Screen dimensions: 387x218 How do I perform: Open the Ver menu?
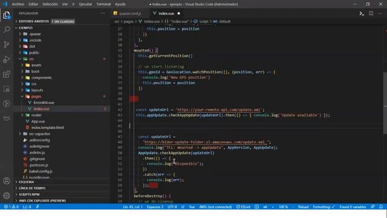[x=65, y=4]
